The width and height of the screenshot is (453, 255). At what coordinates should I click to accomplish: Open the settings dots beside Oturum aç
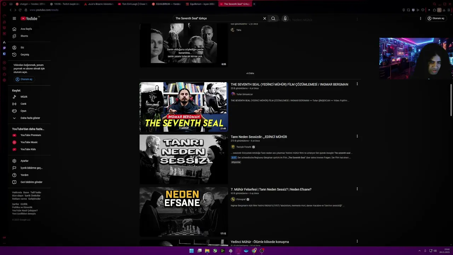(x=420, y=18)
